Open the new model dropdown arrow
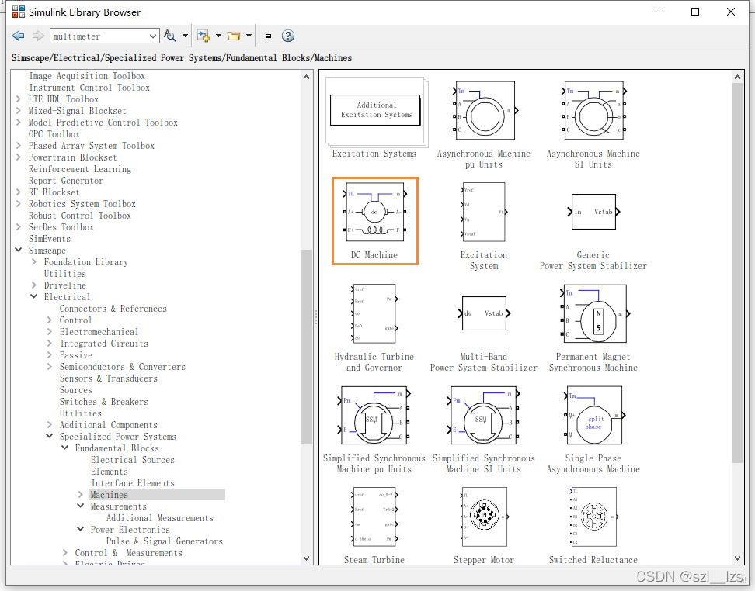 tap(218, 36)
